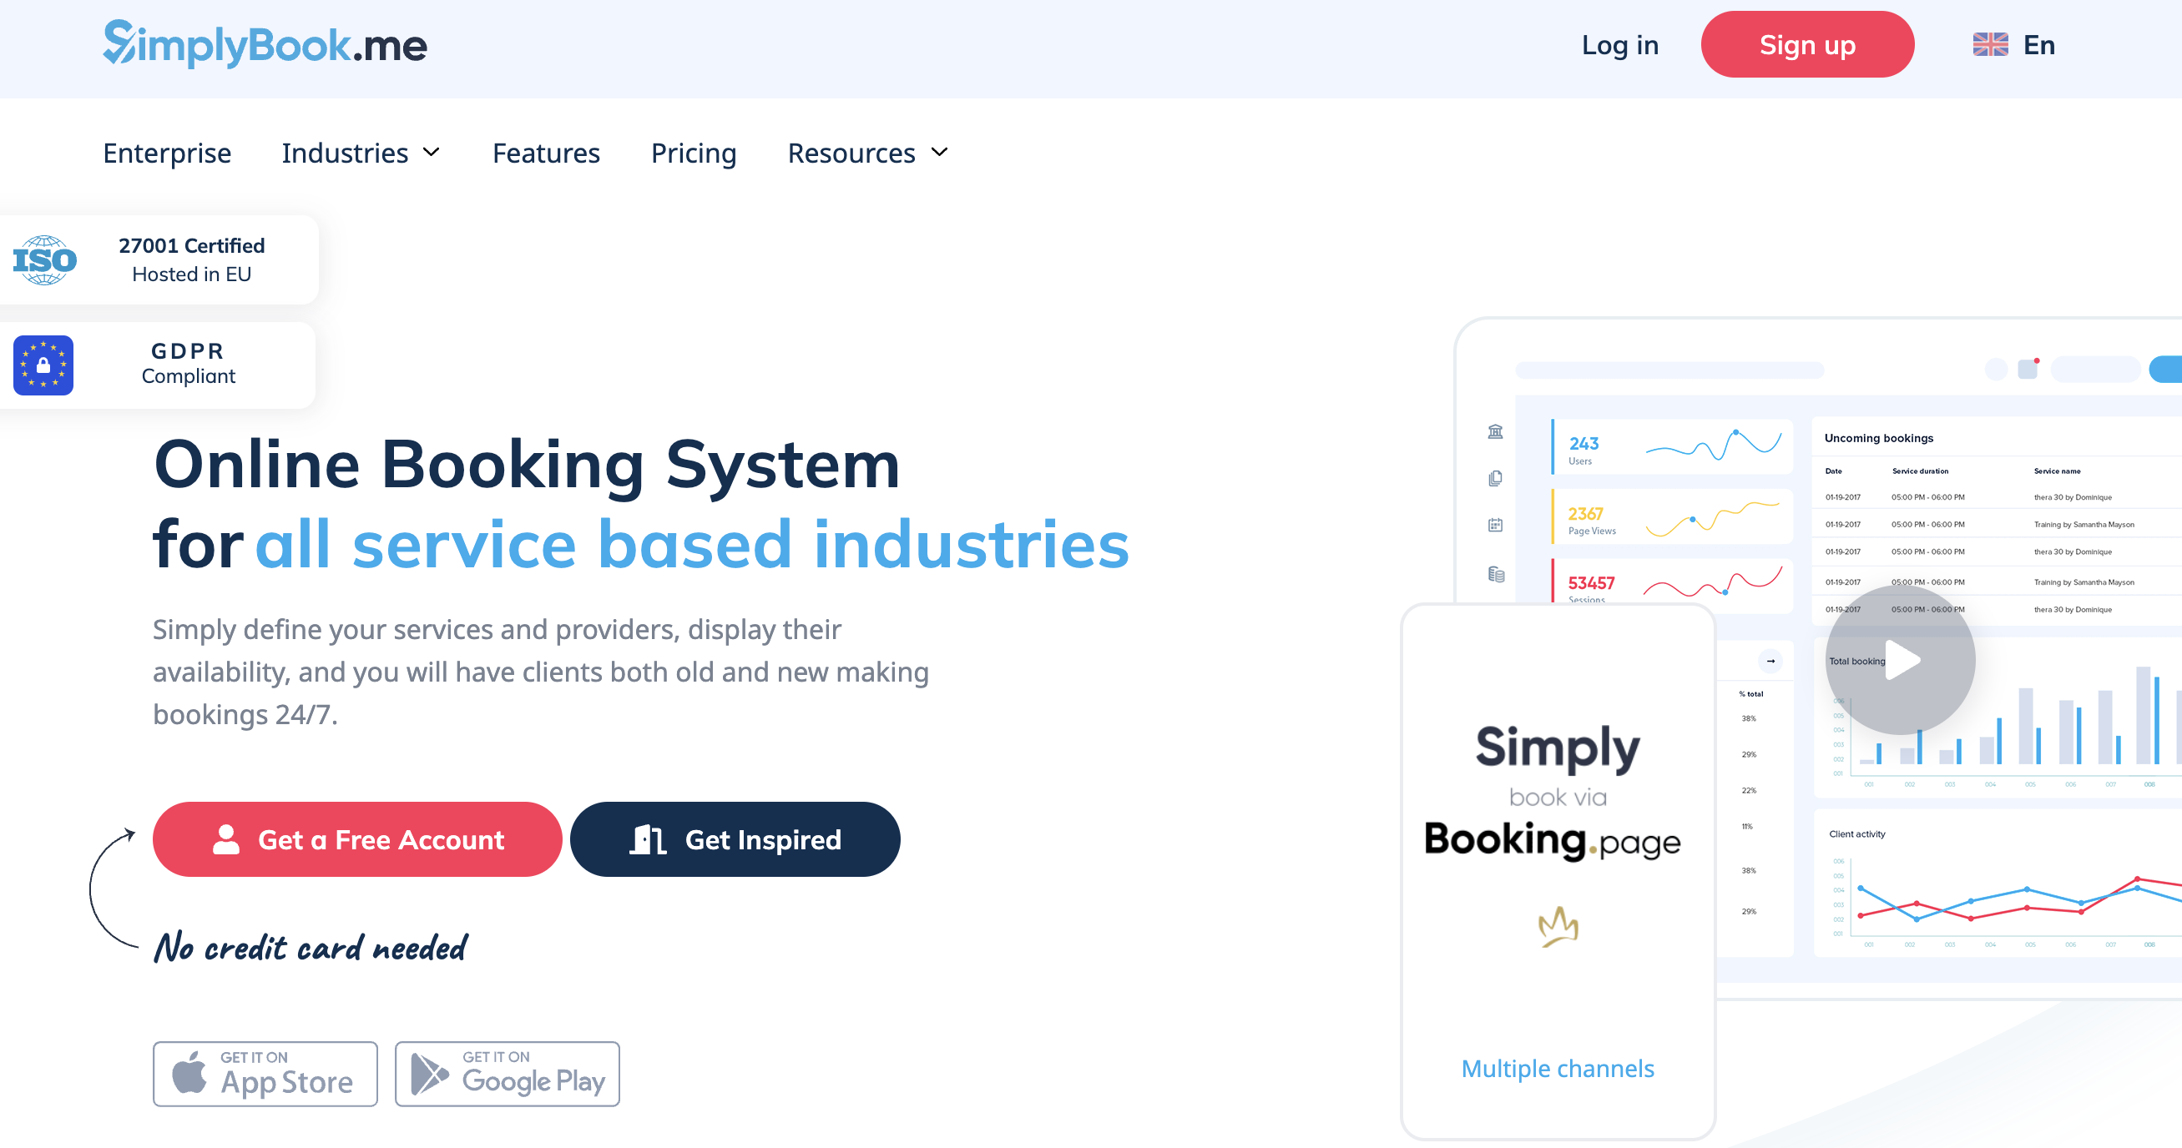This screenshot has width=2182, height=1148.
Task: Click the documents icon in dashboard sidebar
Action: (x=1496, y=477)
